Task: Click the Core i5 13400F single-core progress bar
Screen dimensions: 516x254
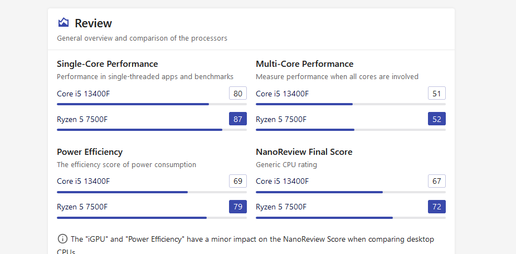Action: (152, 104)
